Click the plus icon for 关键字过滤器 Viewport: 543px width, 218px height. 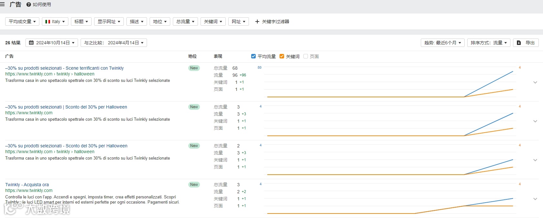point(257,22)
